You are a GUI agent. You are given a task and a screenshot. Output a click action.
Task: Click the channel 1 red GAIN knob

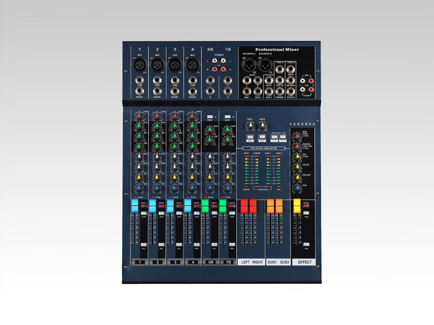pos(139,116)
